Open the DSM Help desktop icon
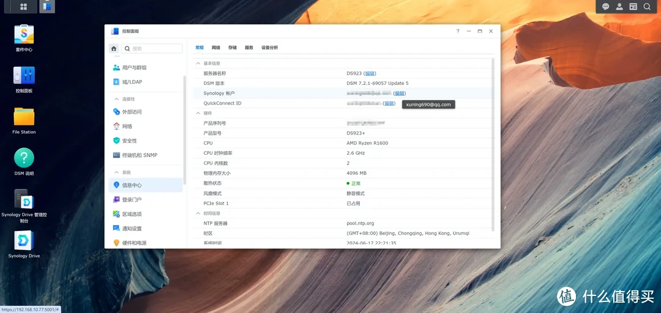Screen dimensions: 661x313 pyautogui.click(x=24, y=158)
